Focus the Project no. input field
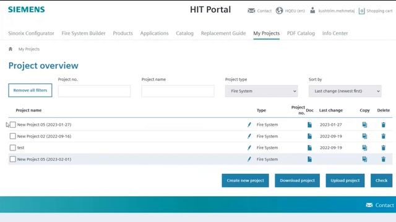The width and height of the screenshot is (396, 222). click(x=94, y=91)
